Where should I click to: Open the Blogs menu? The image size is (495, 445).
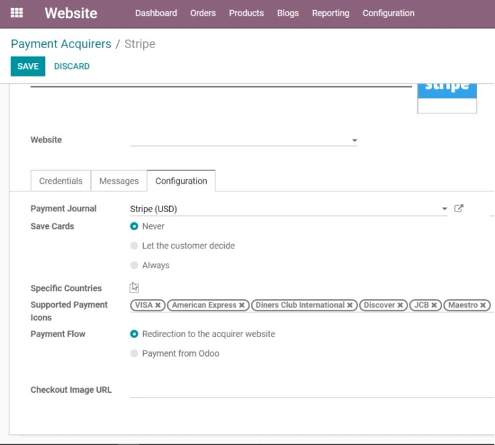288,13
